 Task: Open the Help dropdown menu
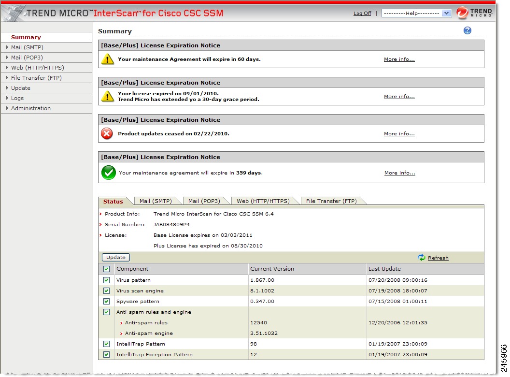coord(416,14)
